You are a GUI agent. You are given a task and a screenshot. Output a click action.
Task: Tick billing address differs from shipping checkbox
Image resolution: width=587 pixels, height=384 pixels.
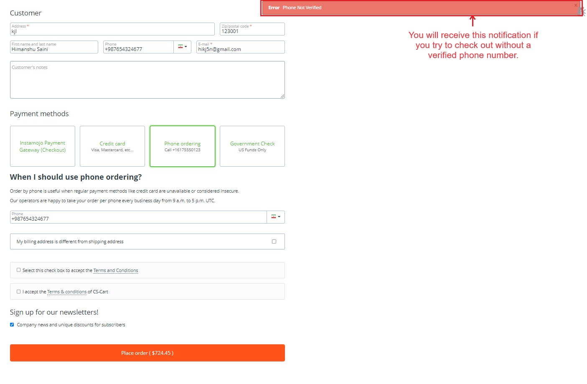pyautogui.click(x=274, y=242)
